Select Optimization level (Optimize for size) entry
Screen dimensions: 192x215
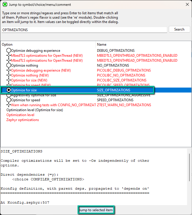[35, 110]
